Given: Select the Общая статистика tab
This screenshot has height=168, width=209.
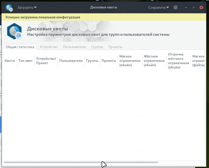Looking at the screenshot, I should pyautogui.click(x=20, y=47).
